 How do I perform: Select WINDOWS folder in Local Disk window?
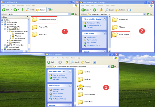pyautogui.click(x=39, y=35)
